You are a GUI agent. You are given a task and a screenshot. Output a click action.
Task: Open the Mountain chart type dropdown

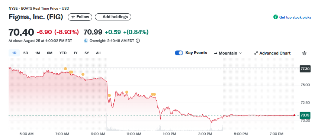[x=228, y=53]
